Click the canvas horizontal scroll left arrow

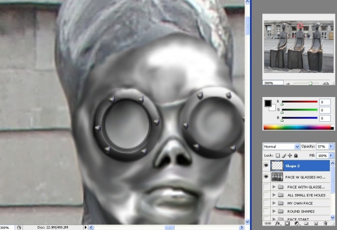pyautogui.click(x=91, y=227)
